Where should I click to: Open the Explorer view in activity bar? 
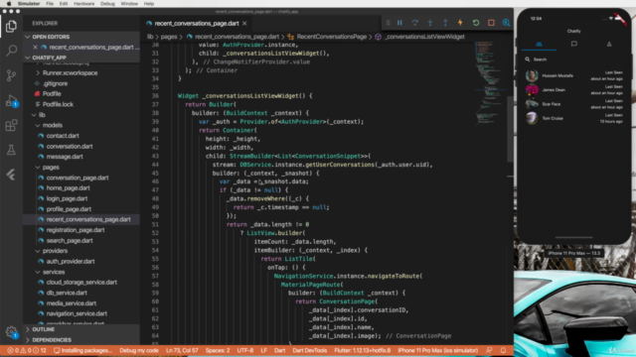pyautogui.click(x=11, y=27)
